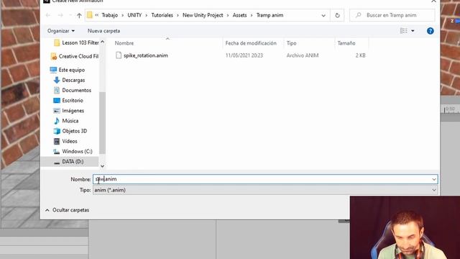Image resolution: width=460 pixels, height=259 pixels.
Task: Select Este equipo in sidebar
Action: click(67, 70)
